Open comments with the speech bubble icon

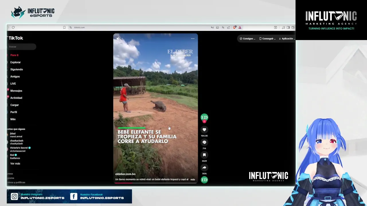[x=204, y=142]
